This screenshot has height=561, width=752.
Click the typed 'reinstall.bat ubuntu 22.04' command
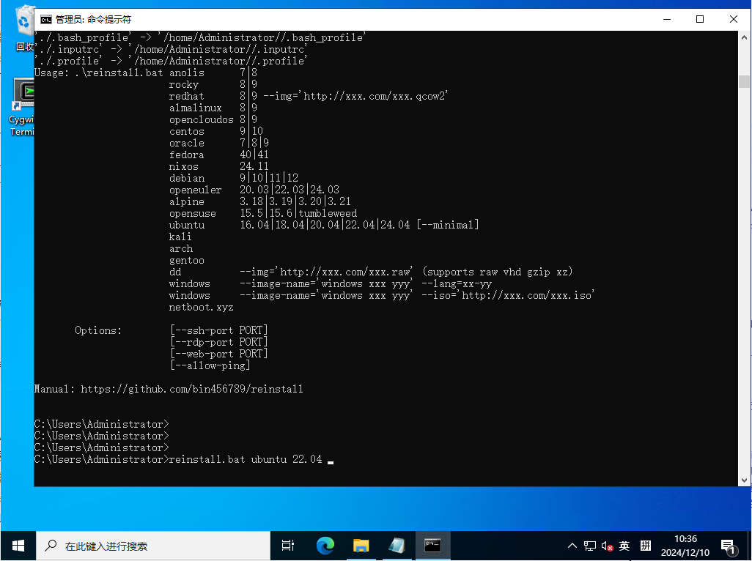pyautogui.click(x=246, y=459)
